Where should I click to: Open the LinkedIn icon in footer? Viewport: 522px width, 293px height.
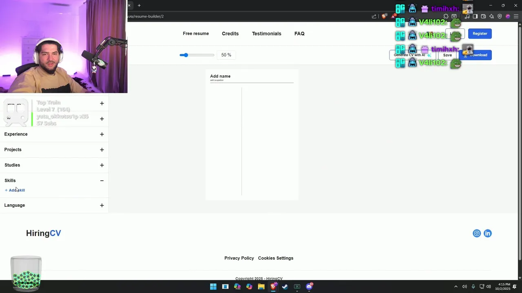(x=488, y=233)
